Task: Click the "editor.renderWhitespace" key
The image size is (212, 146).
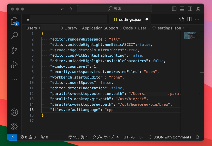Action: click(x=77, y=39)
